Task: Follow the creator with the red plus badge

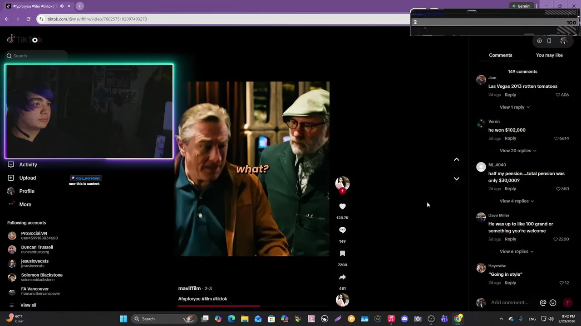Action: [342, 191]
